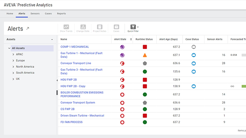Expand the North America tree node

coord(13,67)
